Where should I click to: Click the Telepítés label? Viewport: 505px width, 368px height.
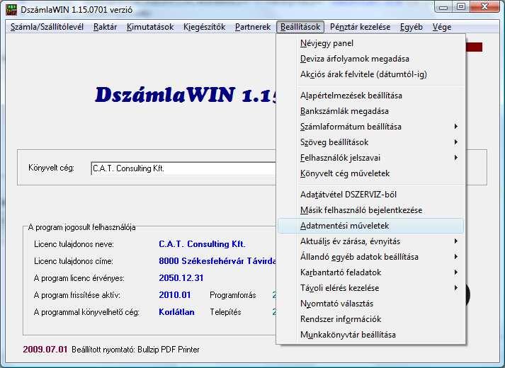(225, 312)
